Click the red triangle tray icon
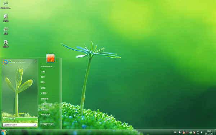 (186, 132)
